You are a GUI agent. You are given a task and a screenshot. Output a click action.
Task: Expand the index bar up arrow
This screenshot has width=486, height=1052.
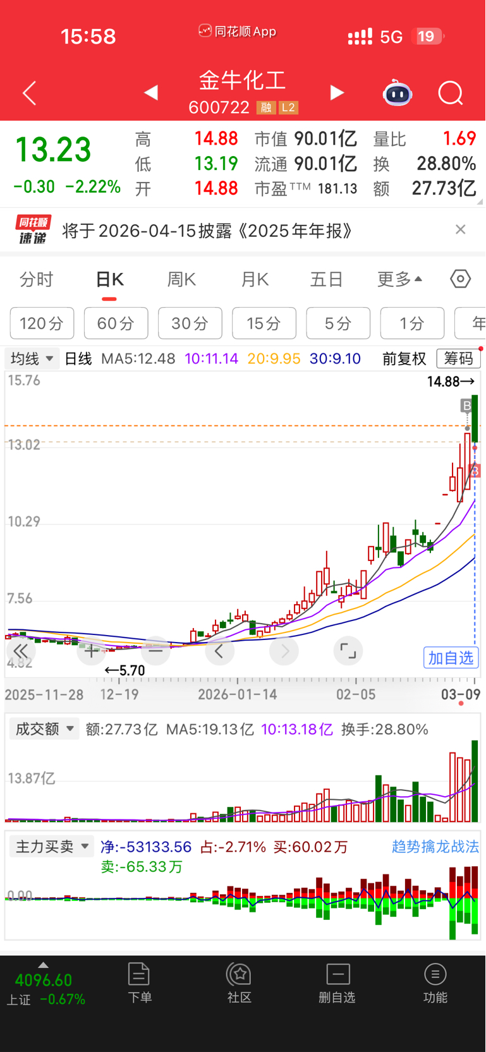tap(43, 965)
